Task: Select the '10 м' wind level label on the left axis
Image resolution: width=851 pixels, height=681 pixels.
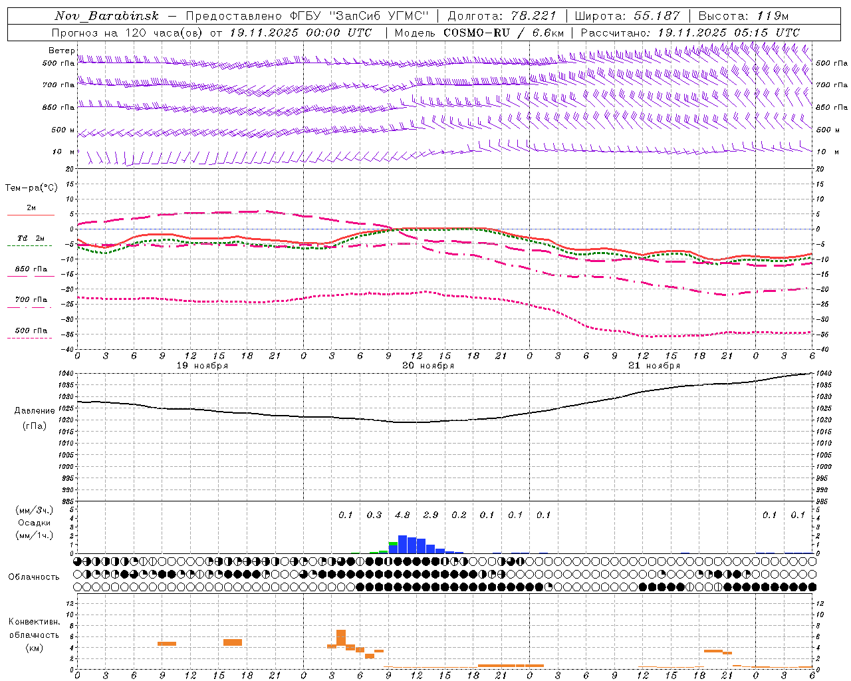Action: click(x=64, y=152)
